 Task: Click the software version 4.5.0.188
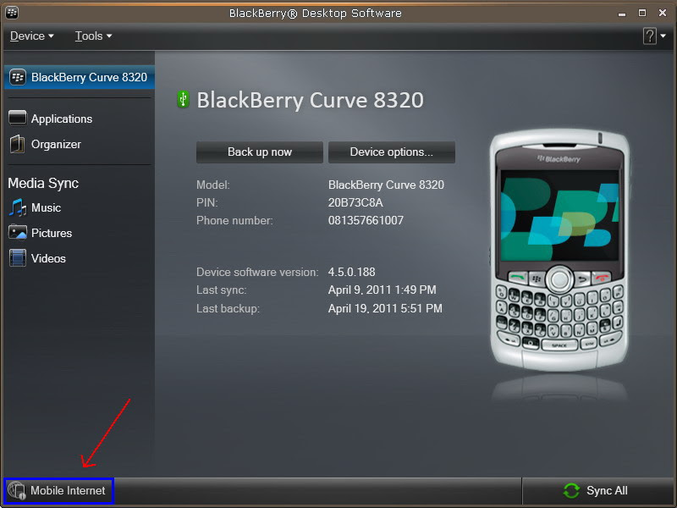coord(351,272)
